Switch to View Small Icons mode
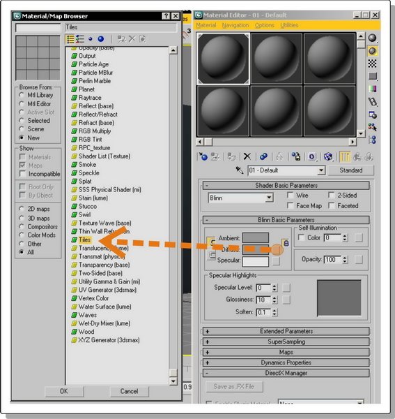 (91, 39)
